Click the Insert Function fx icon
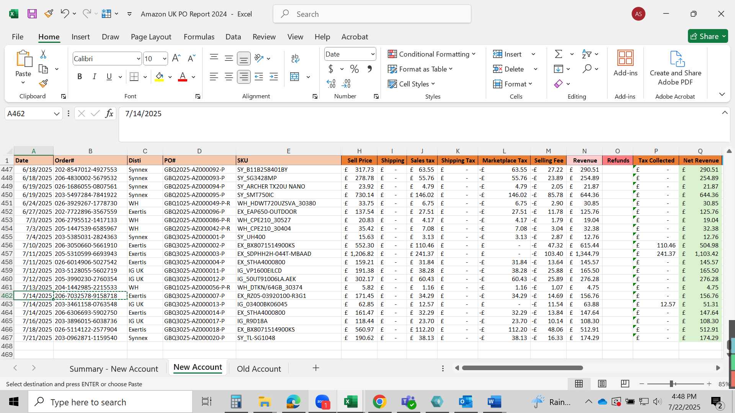The width and height of the screenshot is (735, 413). click(109, 114)
